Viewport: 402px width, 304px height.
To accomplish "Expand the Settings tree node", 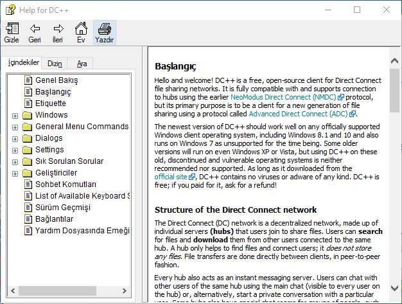I will point(15,150).
